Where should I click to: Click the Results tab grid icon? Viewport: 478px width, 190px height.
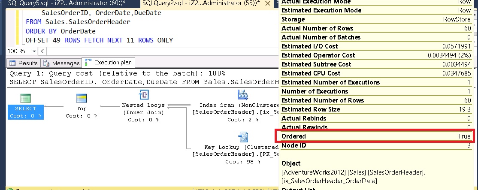(12, 63)
